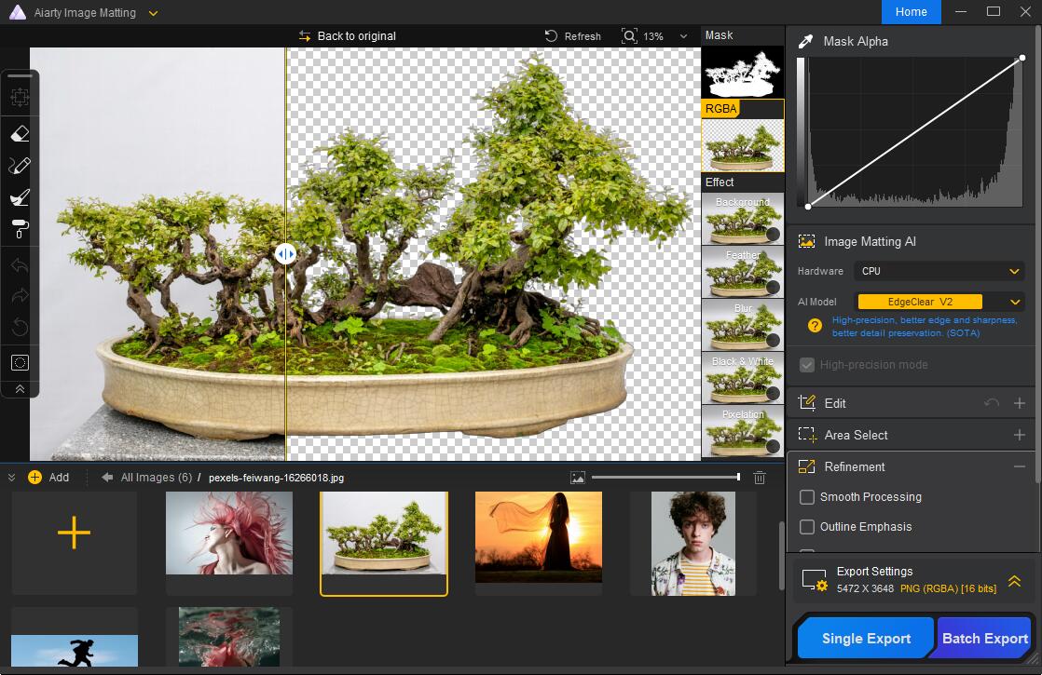Click the zoom magnifier icon
The height and width of the screenshot is (675, 1042).
(x=630, y=35)
